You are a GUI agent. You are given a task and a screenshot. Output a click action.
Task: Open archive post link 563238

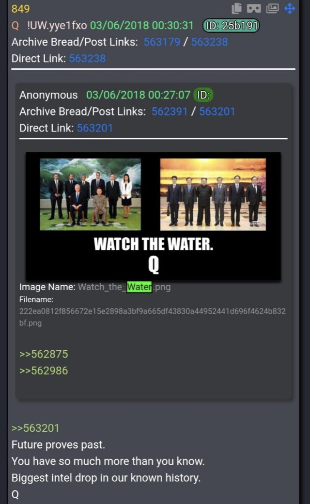tap(210, 42)
